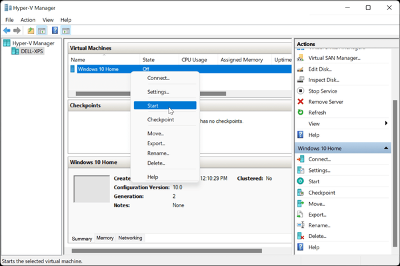Choose Help in the context menu
400x266 pixels.
point(165,177)
